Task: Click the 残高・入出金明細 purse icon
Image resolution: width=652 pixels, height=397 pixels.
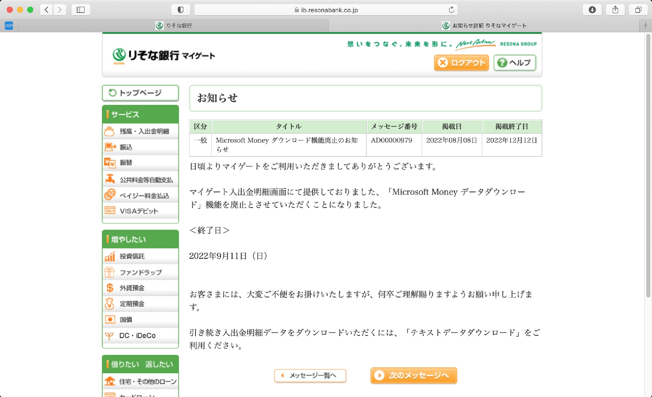Action: (x=109, y=131)
